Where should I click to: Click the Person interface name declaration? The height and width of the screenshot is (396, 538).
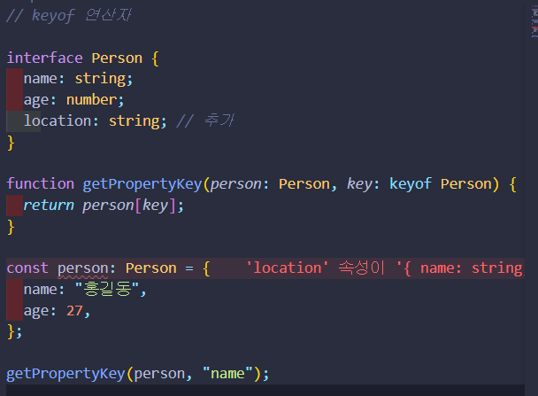117,58
